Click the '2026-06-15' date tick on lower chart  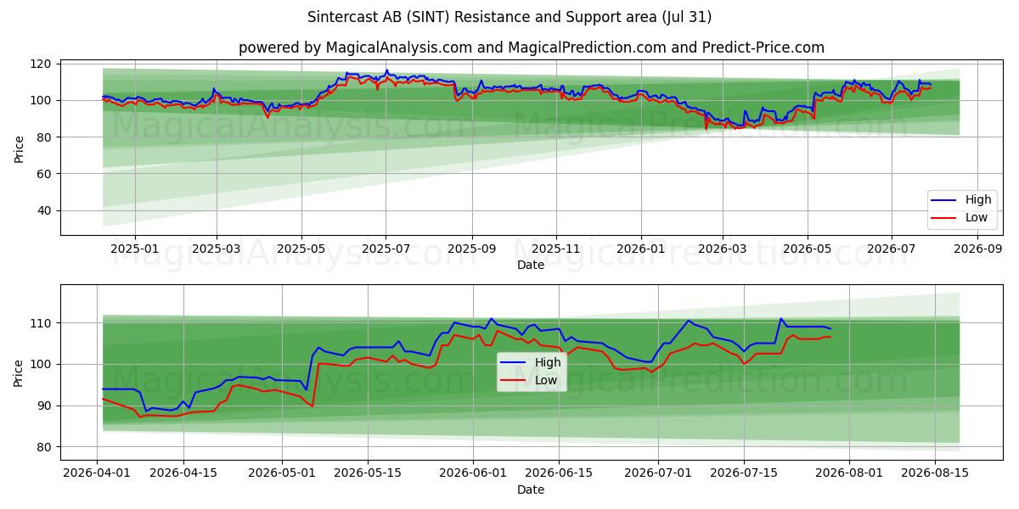pos(558,473)
